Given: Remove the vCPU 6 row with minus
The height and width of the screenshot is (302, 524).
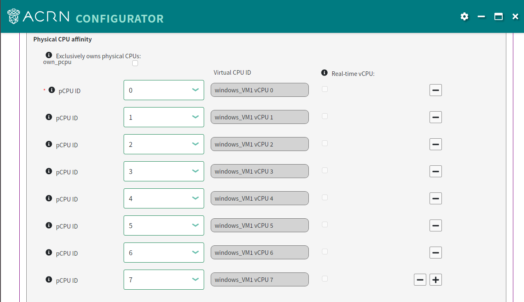Looking at the screenshot, I should 436,252.
